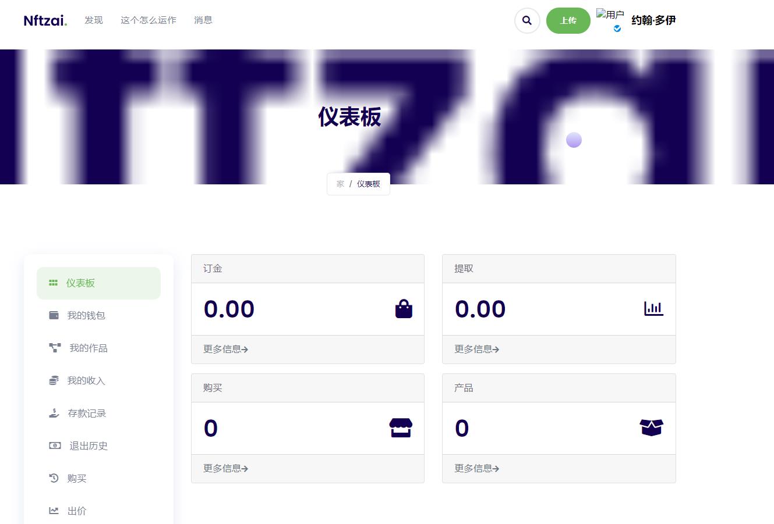This screenshot has height=524, width=774.
Task: Click the wallet icon beside 我的钱包
Action: pyautogui.click(x=54, y=315)
